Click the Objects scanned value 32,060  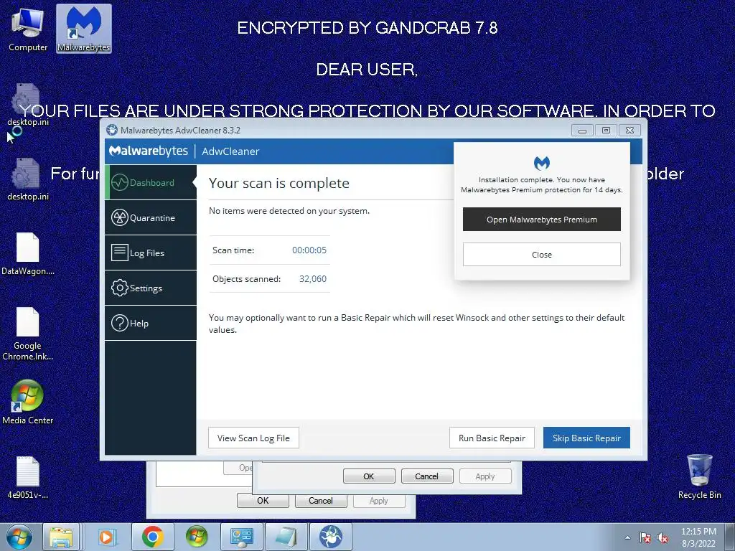[313, 279]
